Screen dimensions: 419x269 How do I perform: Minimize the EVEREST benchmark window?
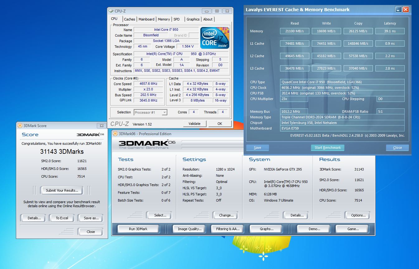[x=398, y=10]
